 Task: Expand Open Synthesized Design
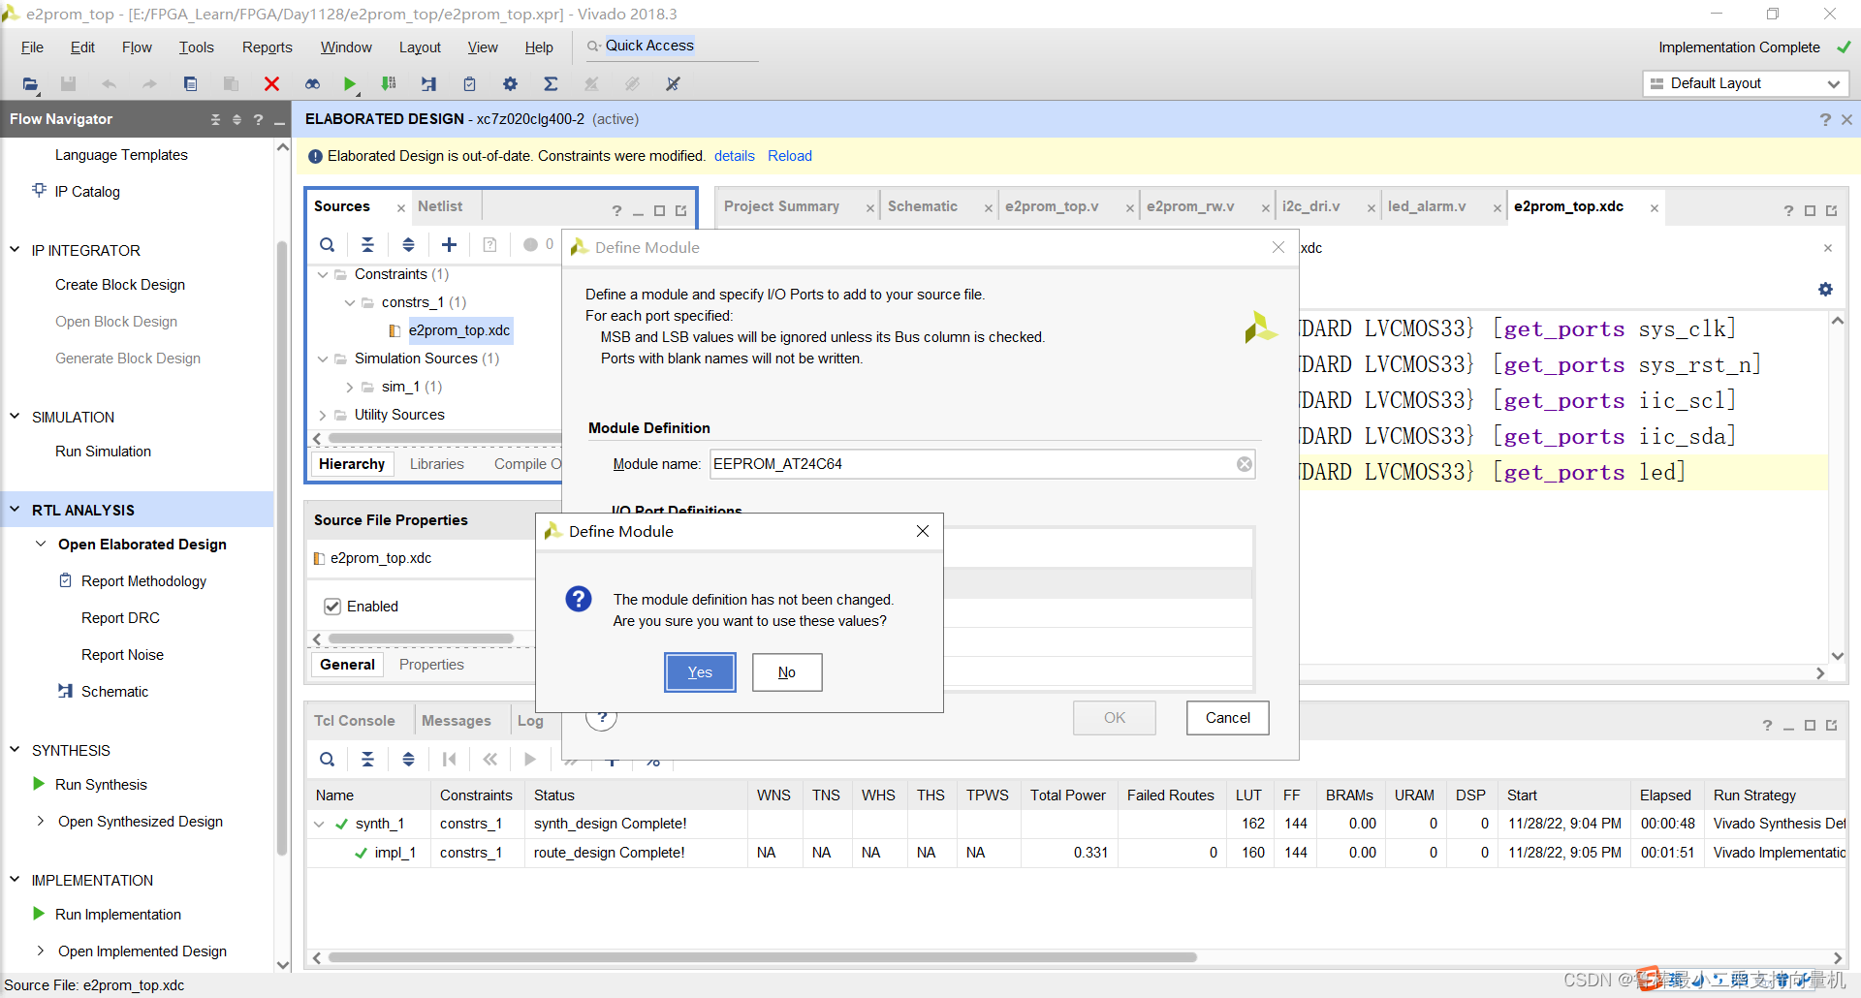41,822
